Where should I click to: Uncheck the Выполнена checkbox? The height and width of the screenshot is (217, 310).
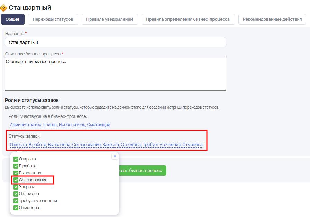16,173
